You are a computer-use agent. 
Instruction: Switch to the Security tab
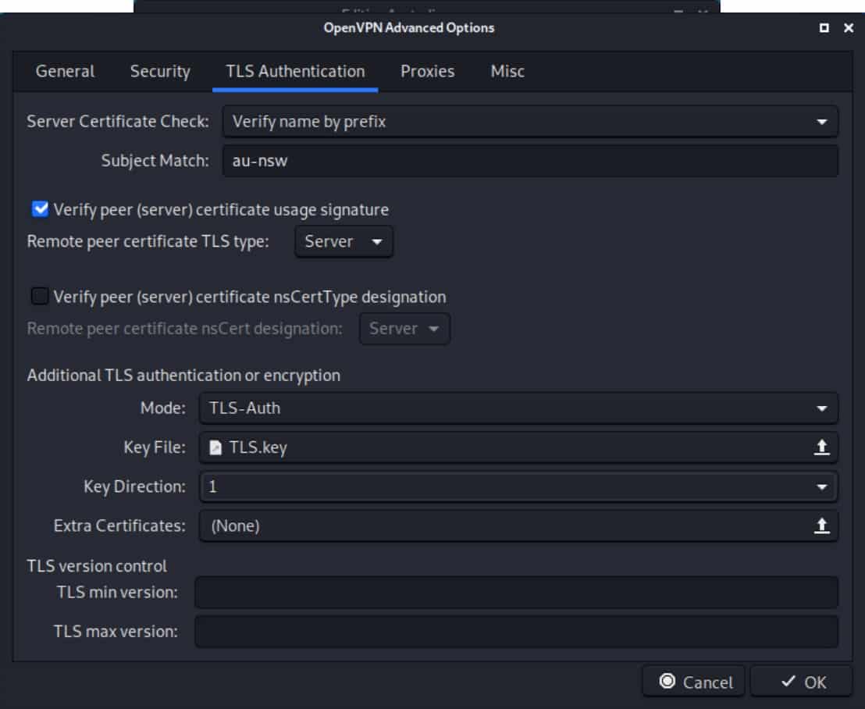coord(160,71)
